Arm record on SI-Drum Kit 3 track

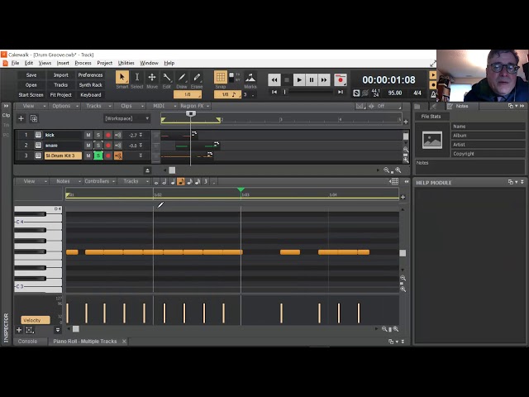108,155
